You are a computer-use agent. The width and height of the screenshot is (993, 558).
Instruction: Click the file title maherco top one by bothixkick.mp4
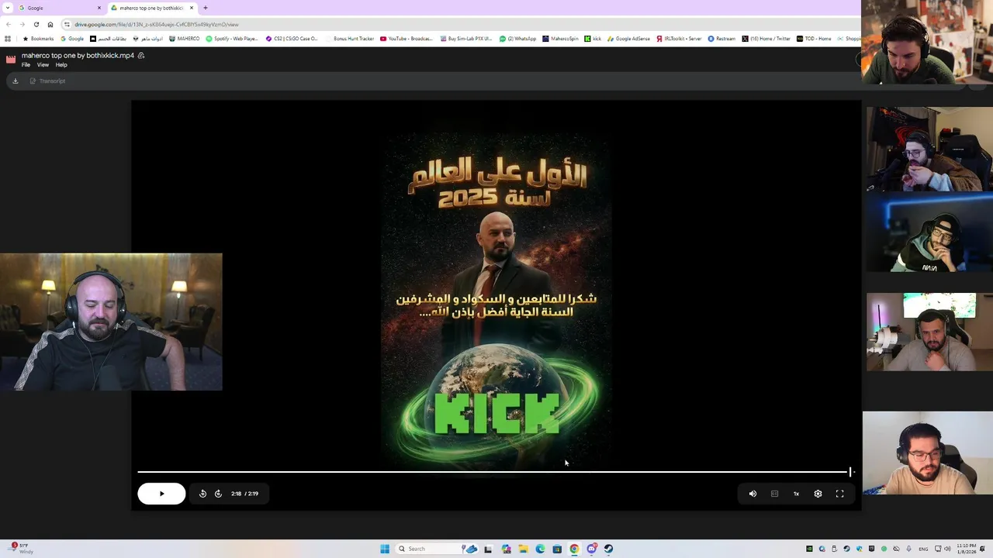point(78,56)
